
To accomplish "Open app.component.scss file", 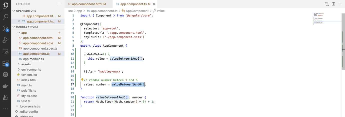I will click(x=38, y=43).
